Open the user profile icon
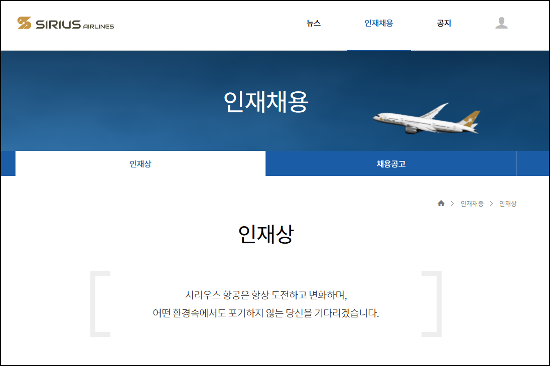This screenshot has height=366, width=550. (x=500, y=23)
